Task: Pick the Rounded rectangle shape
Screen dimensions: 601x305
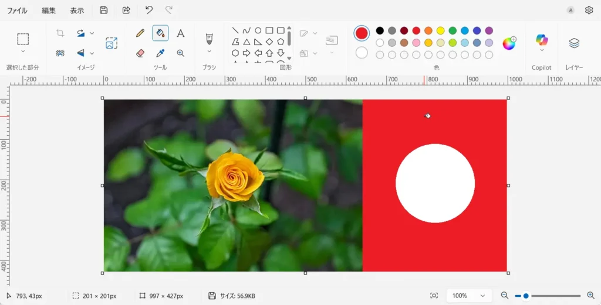Action: pyautogui.click(x=281, y=30)
